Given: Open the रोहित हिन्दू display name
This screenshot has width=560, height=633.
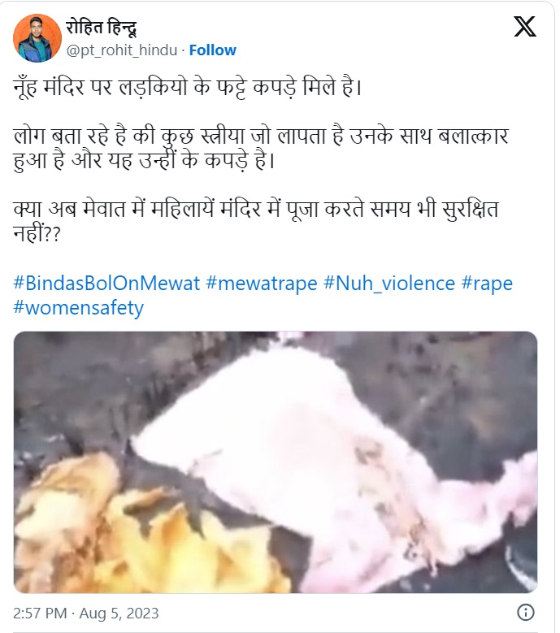Looking at the screenshot, I should click(x=102, y=27).
